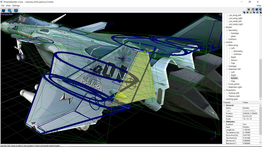Click the black box icon in second row
This screenshot has width=262, height=147.
tap(248, 12)
